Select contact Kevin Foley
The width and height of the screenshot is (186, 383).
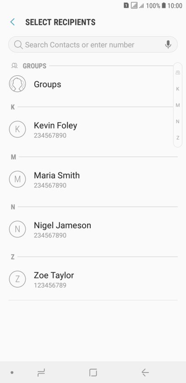coord(93,130)
